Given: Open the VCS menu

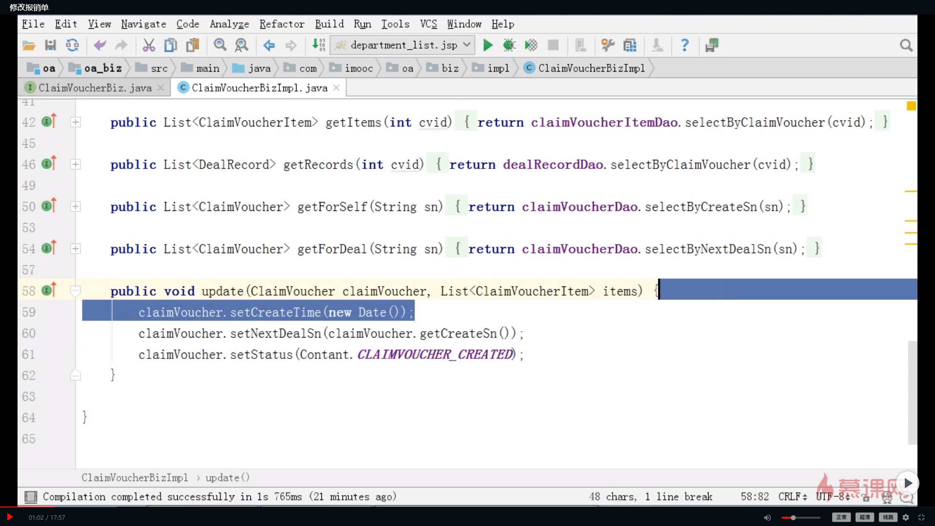Looking at the screenshot, I should (429, 24).
